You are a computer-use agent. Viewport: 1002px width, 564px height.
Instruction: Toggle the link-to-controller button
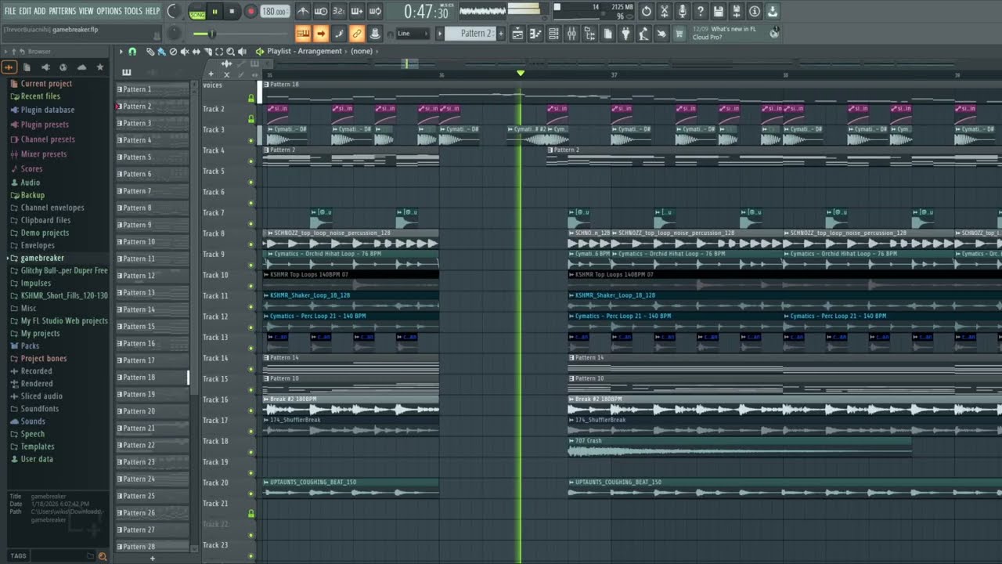pos(357,34)
